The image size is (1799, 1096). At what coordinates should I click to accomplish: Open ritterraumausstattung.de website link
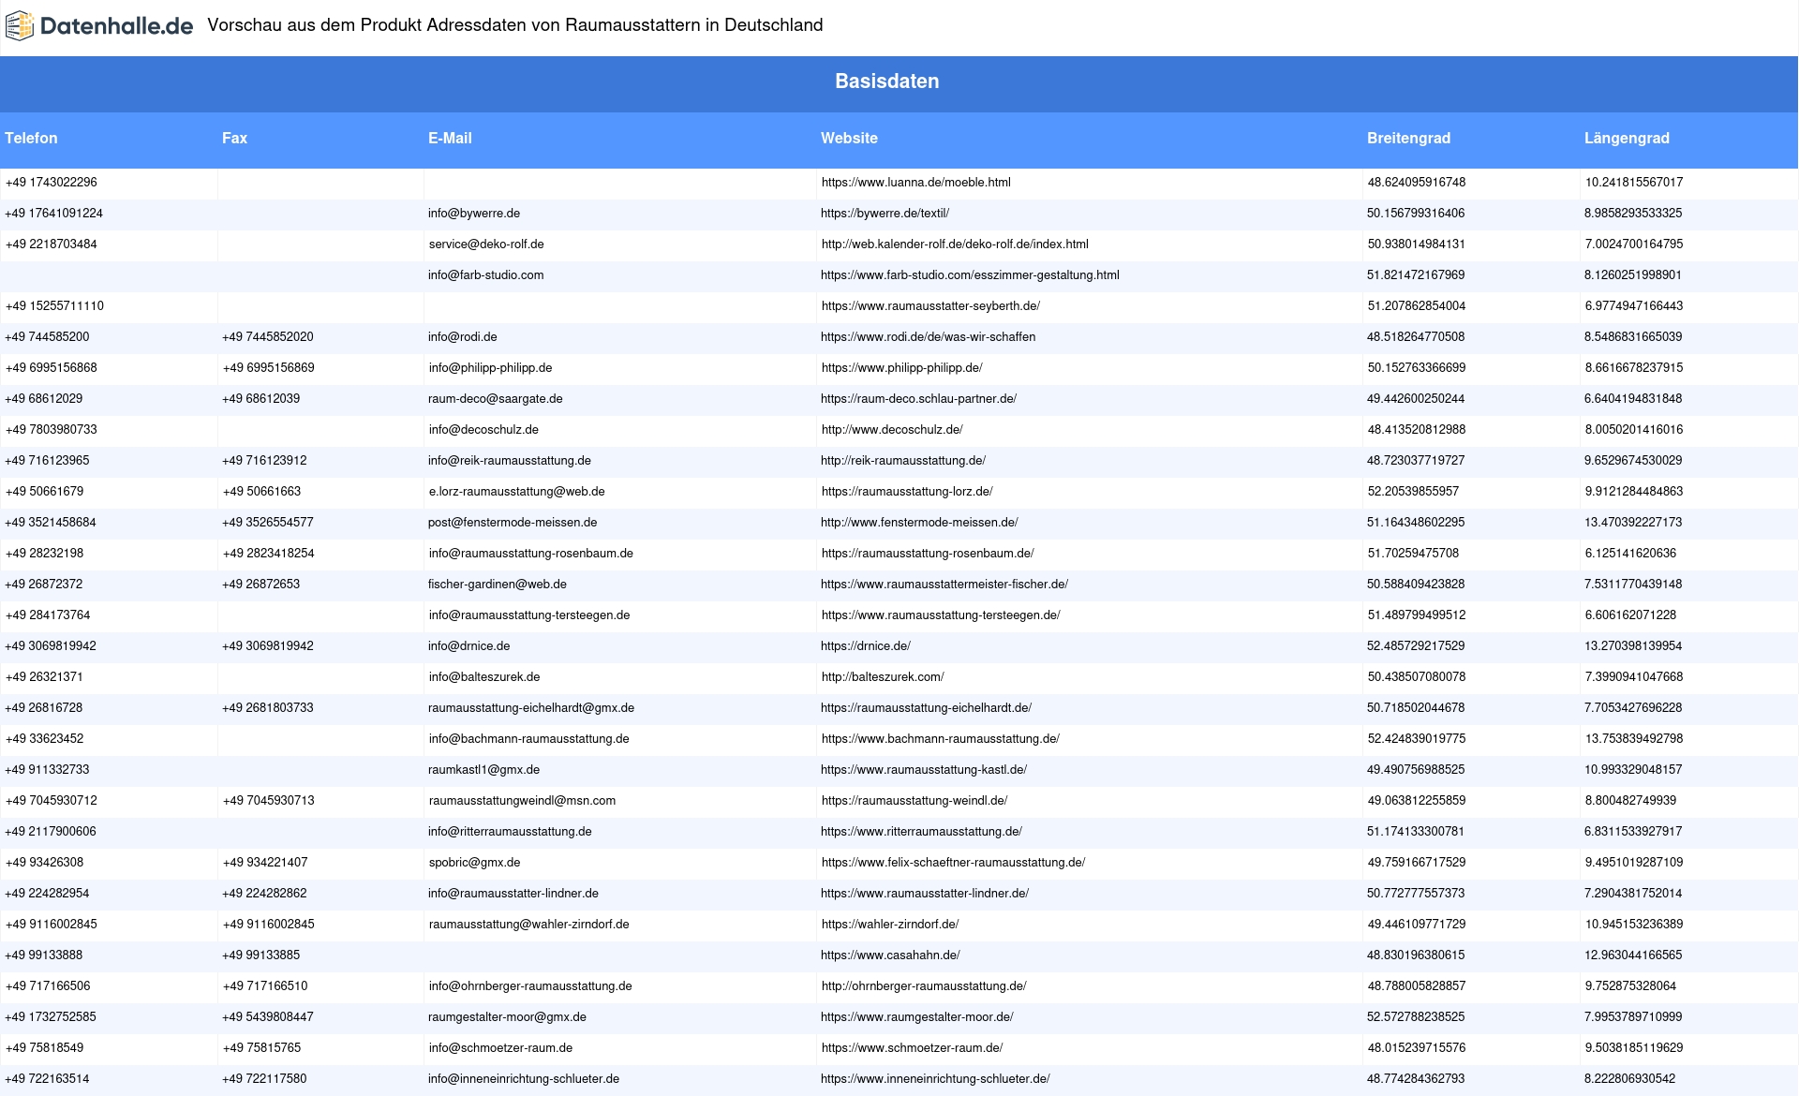coord(921,832)
